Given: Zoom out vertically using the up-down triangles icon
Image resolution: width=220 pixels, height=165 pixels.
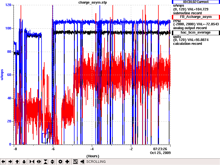Looking at the screenshot, I should pos(53,162).
